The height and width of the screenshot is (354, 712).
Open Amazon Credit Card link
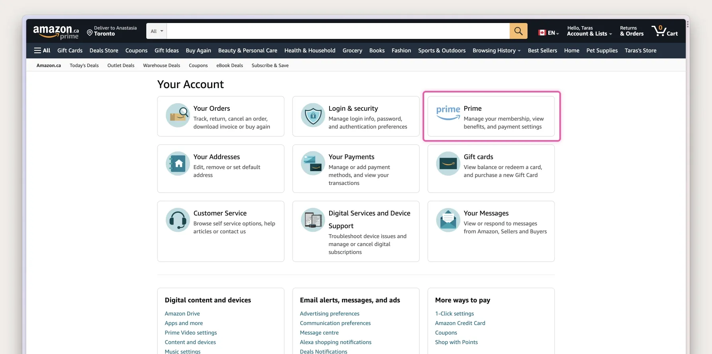(460, 323)
